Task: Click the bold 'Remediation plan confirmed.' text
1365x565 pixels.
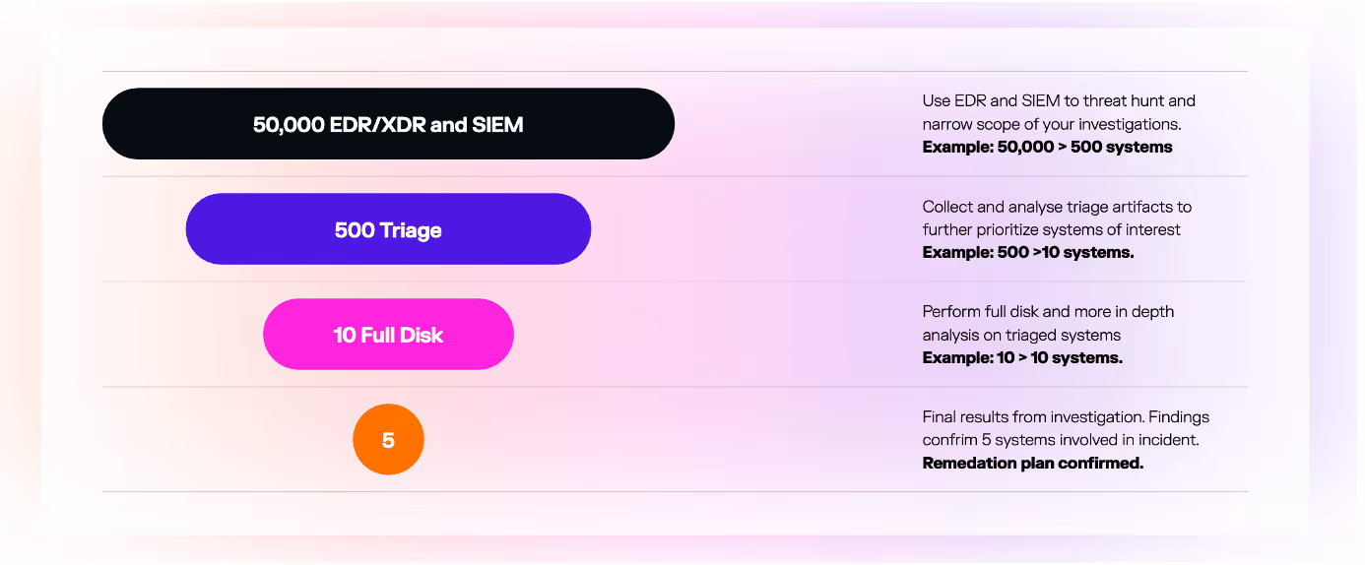Action: [1033, 464]
